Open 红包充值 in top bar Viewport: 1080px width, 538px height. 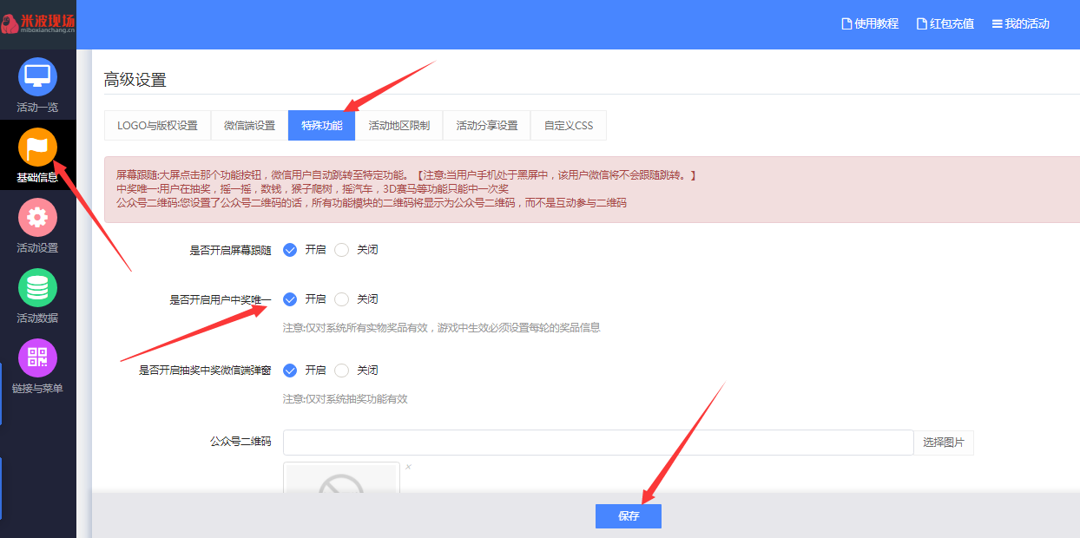[x=945, y=24]
